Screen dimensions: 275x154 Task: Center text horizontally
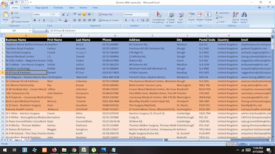click(x=79, y=20)
